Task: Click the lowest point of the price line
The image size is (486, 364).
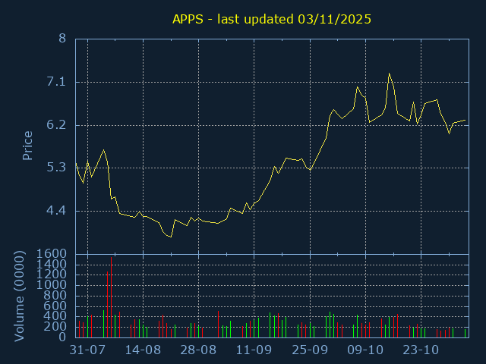Action: click(171, 237)
